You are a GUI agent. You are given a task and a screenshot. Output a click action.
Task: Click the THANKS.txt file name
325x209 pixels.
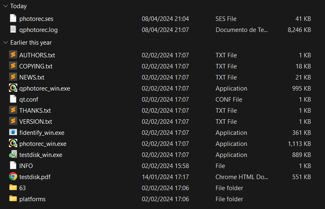pyautogui.click(x=35, y=111)
